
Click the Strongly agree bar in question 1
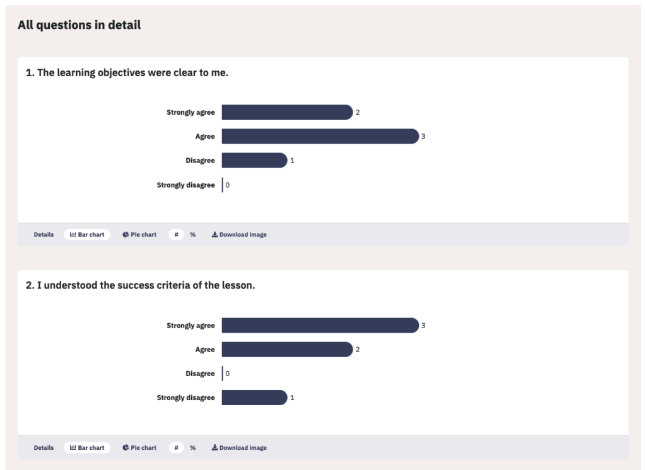click(287, 112)
